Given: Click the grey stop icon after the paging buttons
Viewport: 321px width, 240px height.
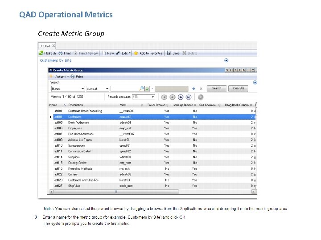Looking at the screenshot, I should click(x=201, y=97).
